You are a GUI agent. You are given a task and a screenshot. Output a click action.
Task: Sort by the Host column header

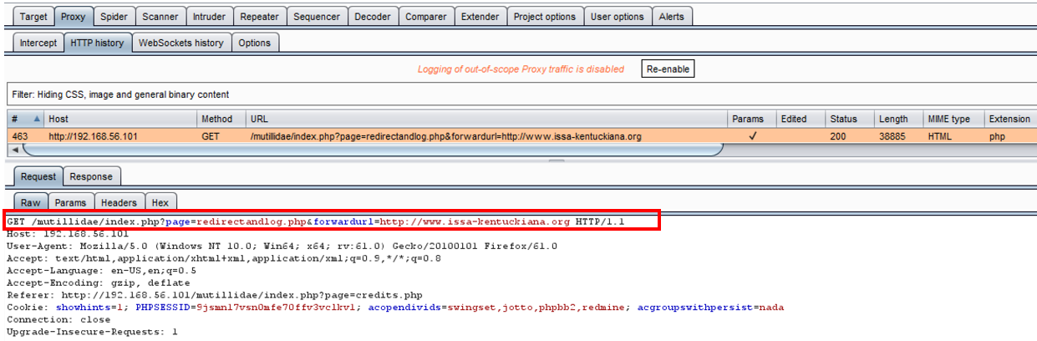pos(119,119)
